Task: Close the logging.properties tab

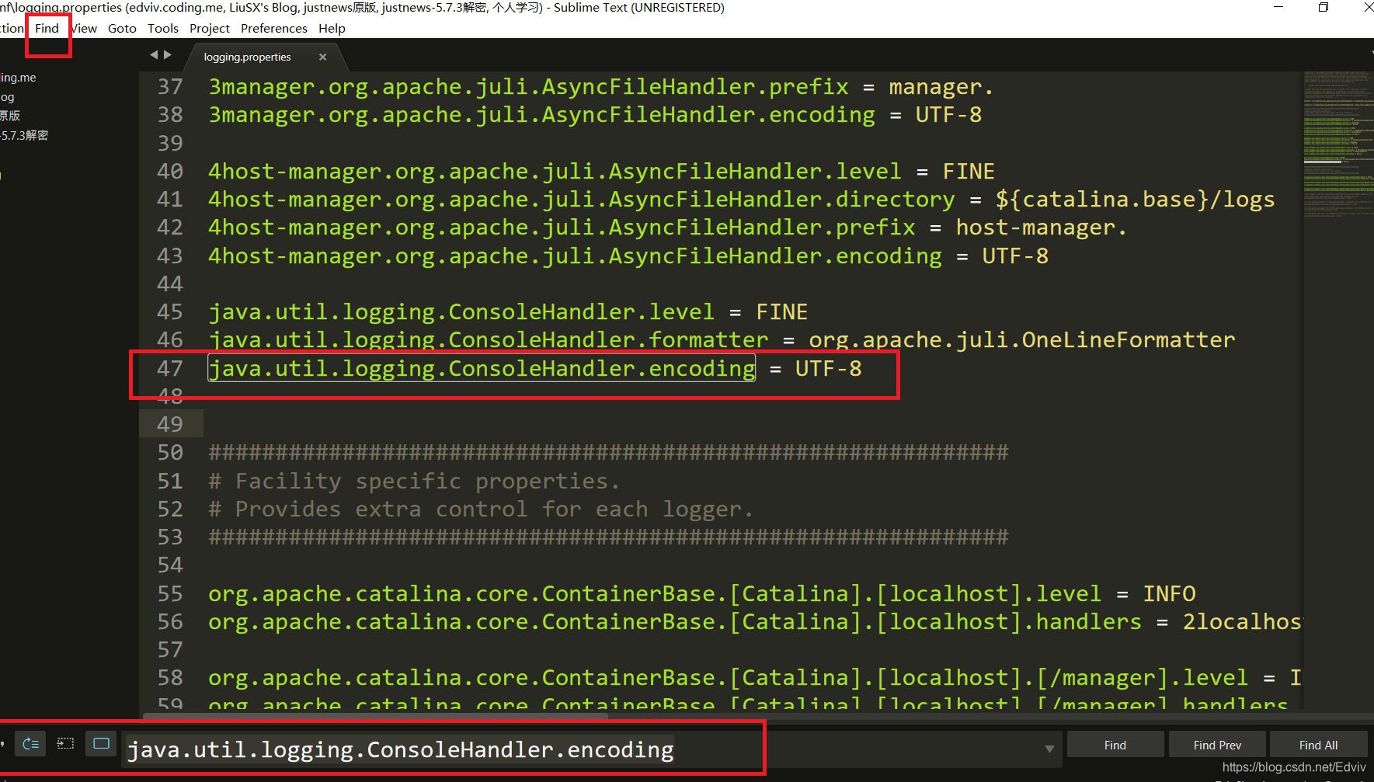Action: pos(322,57)
